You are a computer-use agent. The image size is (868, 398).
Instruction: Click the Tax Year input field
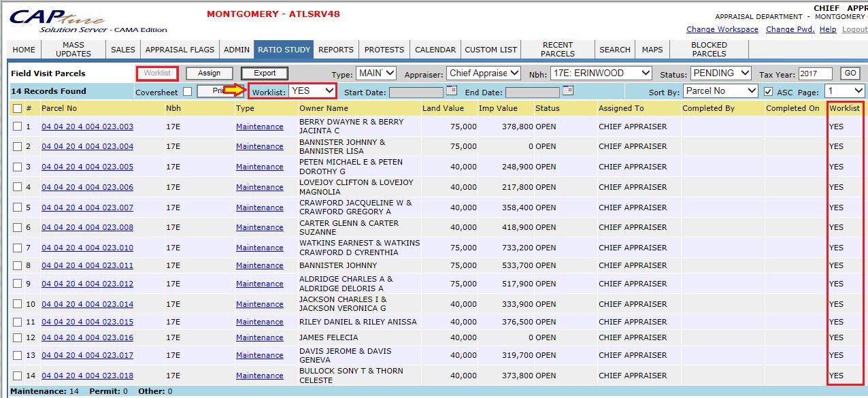click(815, 73)
